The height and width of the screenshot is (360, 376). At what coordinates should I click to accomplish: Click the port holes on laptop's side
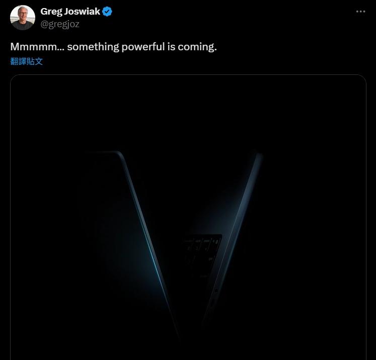click(214, 297)
